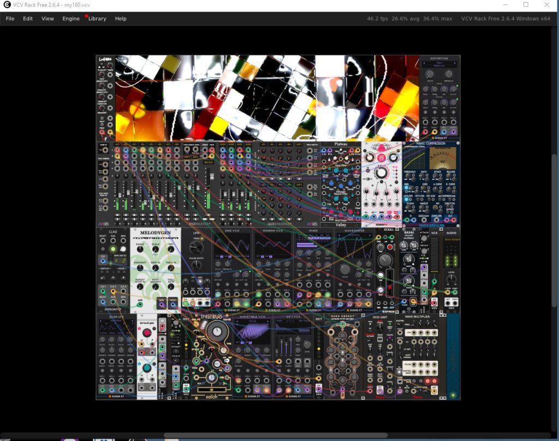Click the CLK input jack on CLKD
559x441 pixels.
(103, 260)
